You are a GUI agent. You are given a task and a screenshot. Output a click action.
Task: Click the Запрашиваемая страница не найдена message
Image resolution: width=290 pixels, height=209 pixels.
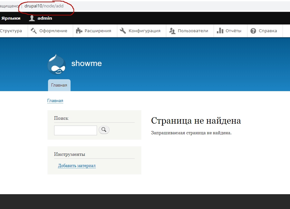point(191,133)
